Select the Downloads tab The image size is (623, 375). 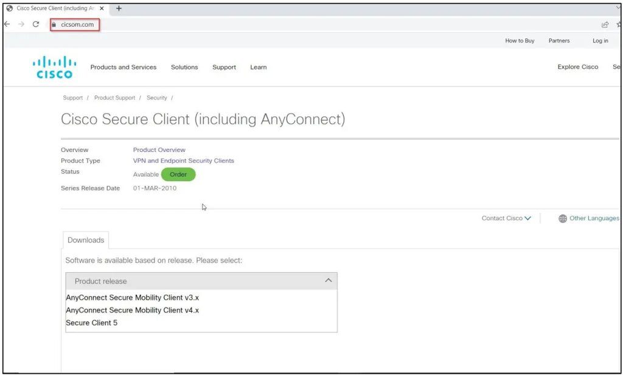[86, 240]
